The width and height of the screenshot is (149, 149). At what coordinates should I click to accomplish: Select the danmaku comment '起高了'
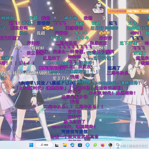pos(114,68)
